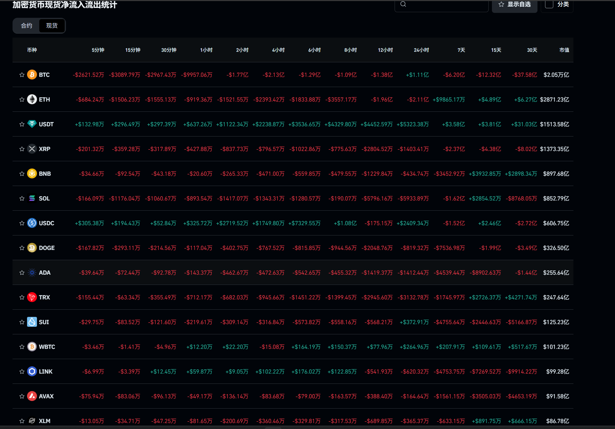Click the 币种 column header
Viewport: 615px width, 429px height.
click(x=32, y=50)
